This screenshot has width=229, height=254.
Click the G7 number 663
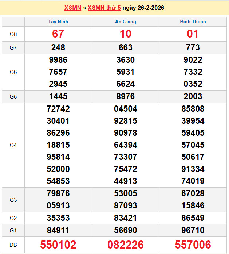tap(126, 47)
